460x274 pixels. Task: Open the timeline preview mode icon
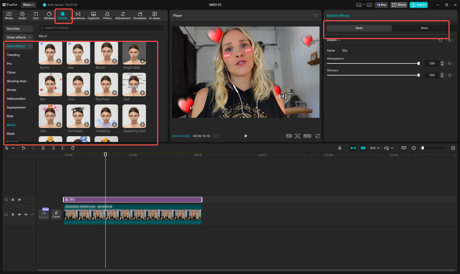(x=404, y=148)
